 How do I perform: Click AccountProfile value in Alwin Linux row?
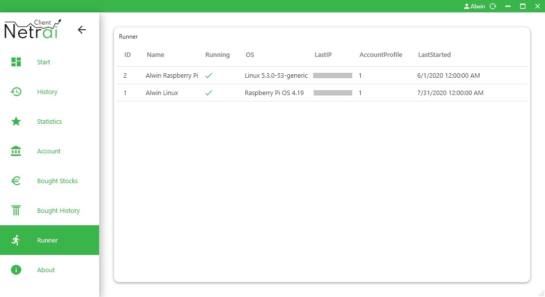click(x=360, y=93)
